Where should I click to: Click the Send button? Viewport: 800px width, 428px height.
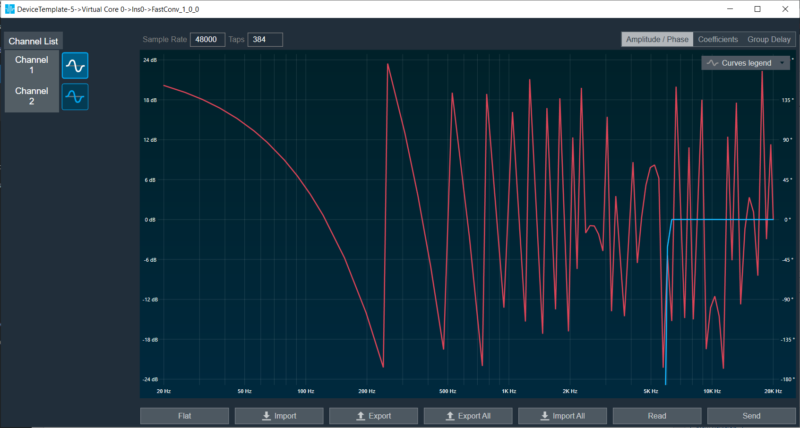752,416
